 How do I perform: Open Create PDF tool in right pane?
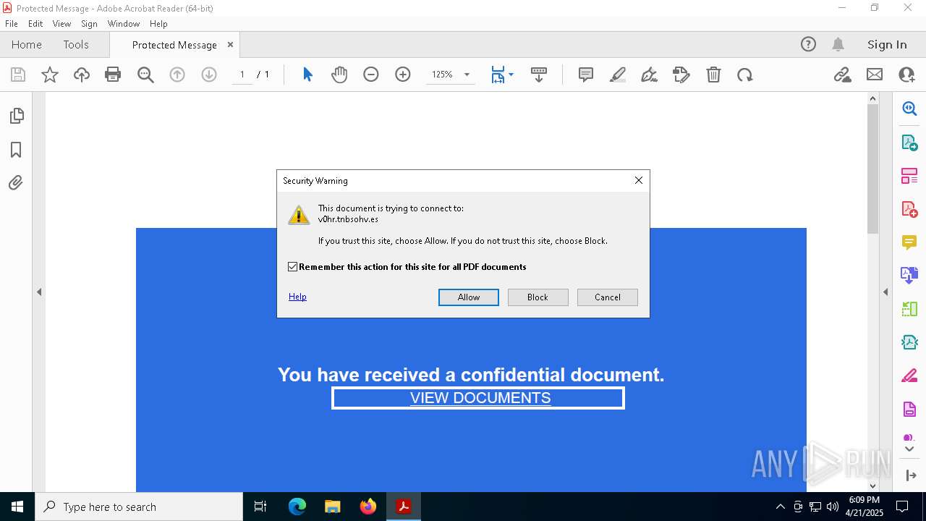pyautogui.click(x=909, y=209)
